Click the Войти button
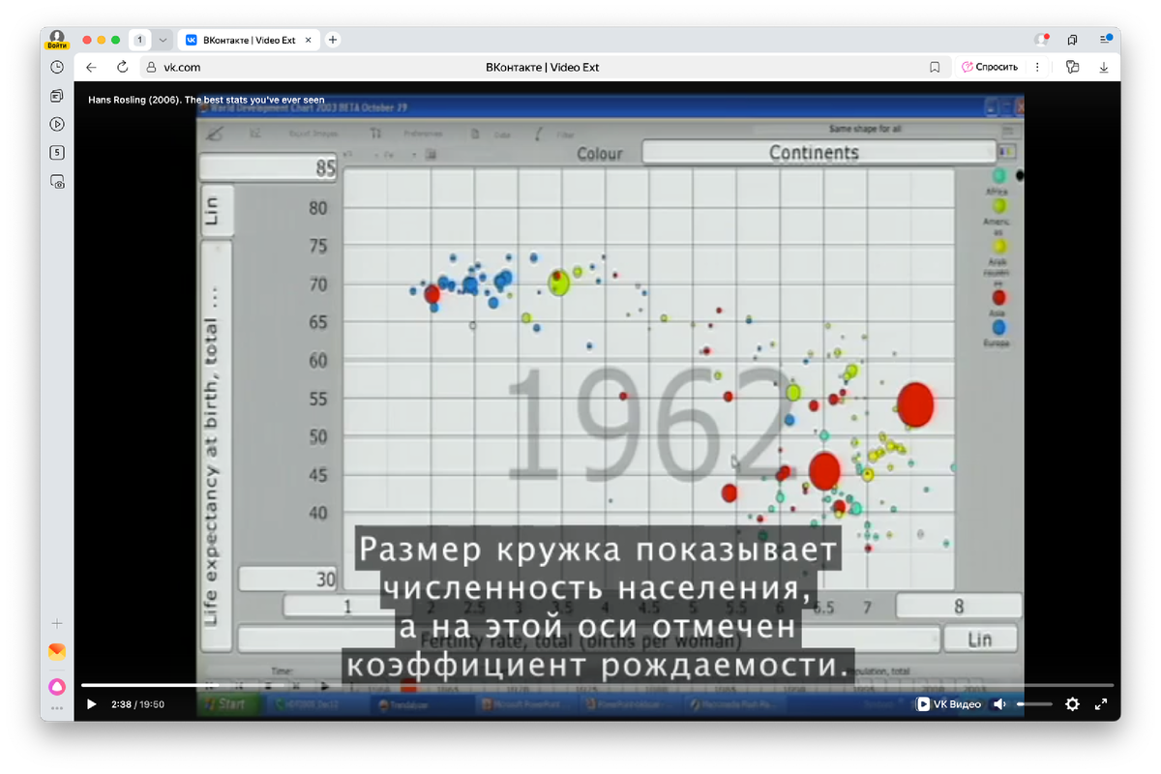Screen dimensions: 1161x774 coord(55,44)
